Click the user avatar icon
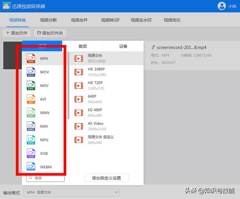 tap(221, 6)
